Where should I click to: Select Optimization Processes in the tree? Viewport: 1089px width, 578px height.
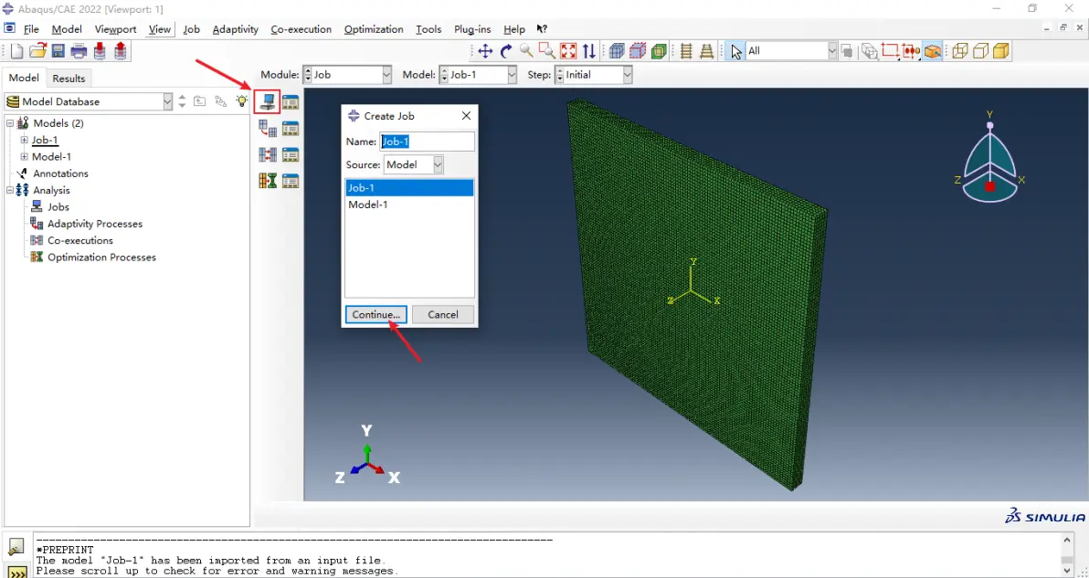[x=102, y=257]
